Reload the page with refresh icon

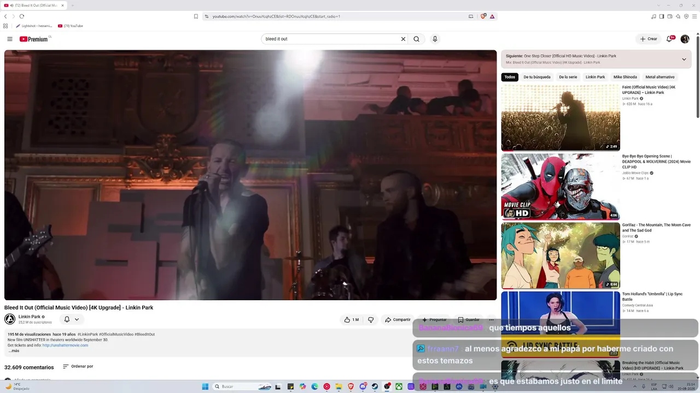tap(22, 16)
